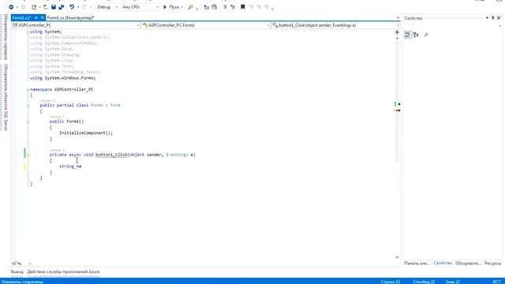Click the New Project toolbar icon
Screen dimensions: 505x284
pyautogui.click(x=34, y=7)
